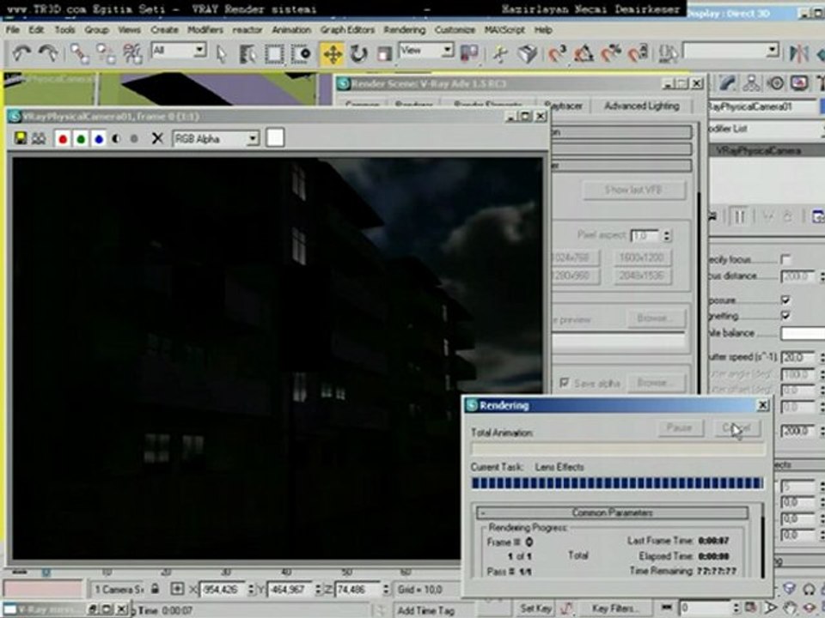Toggle the alpha channel display button
Screen dimensions: 825x618
(116, 139)
